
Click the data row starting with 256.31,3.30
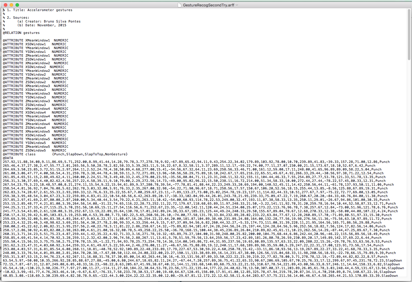(194, 181)
